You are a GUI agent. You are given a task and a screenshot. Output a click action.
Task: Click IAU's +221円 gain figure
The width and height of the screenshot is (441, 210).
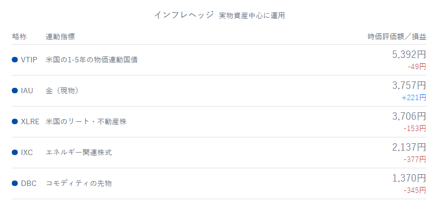413,98
